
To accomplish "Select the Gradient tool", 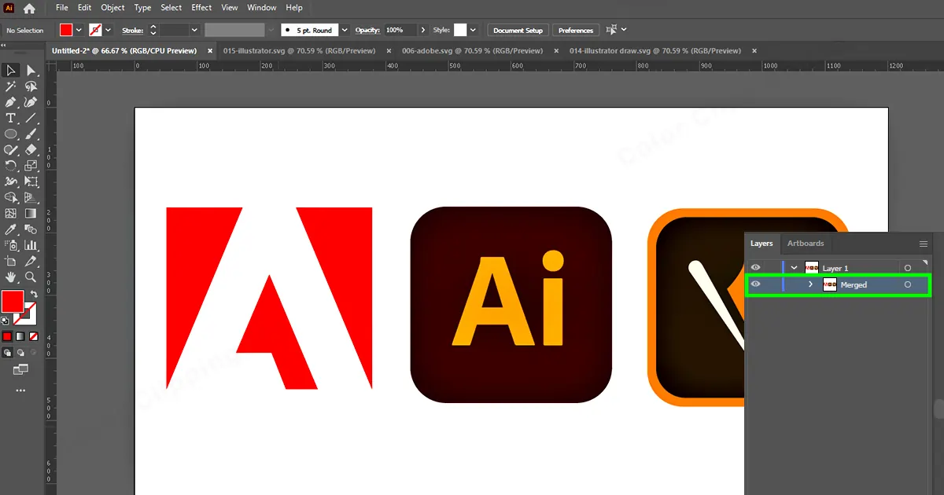I will click(x=31, y=213).
